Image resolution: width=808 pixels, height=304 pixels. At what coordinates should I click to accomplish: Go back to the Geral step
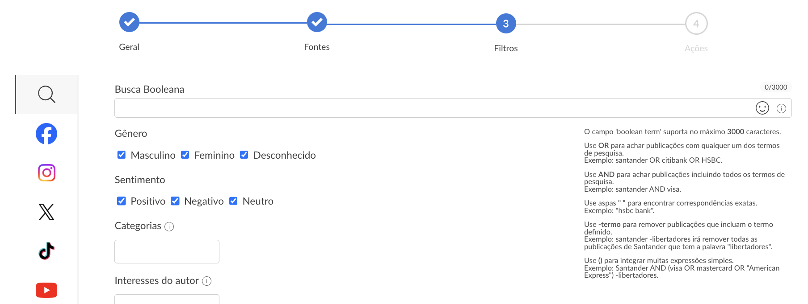129,22
